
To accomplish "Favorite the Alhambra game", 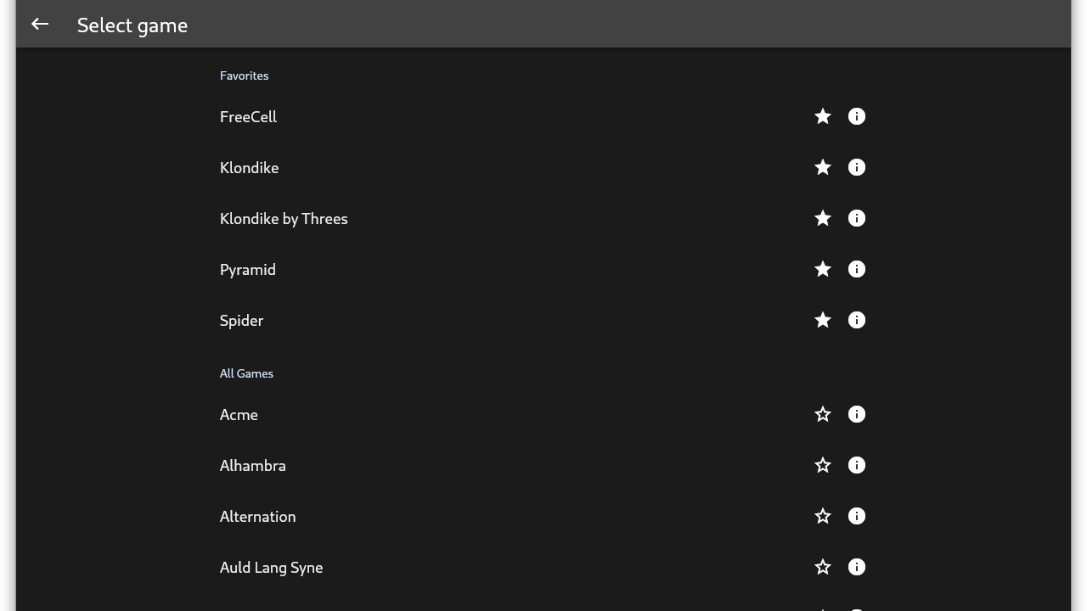I will click(x=822, y=465).
